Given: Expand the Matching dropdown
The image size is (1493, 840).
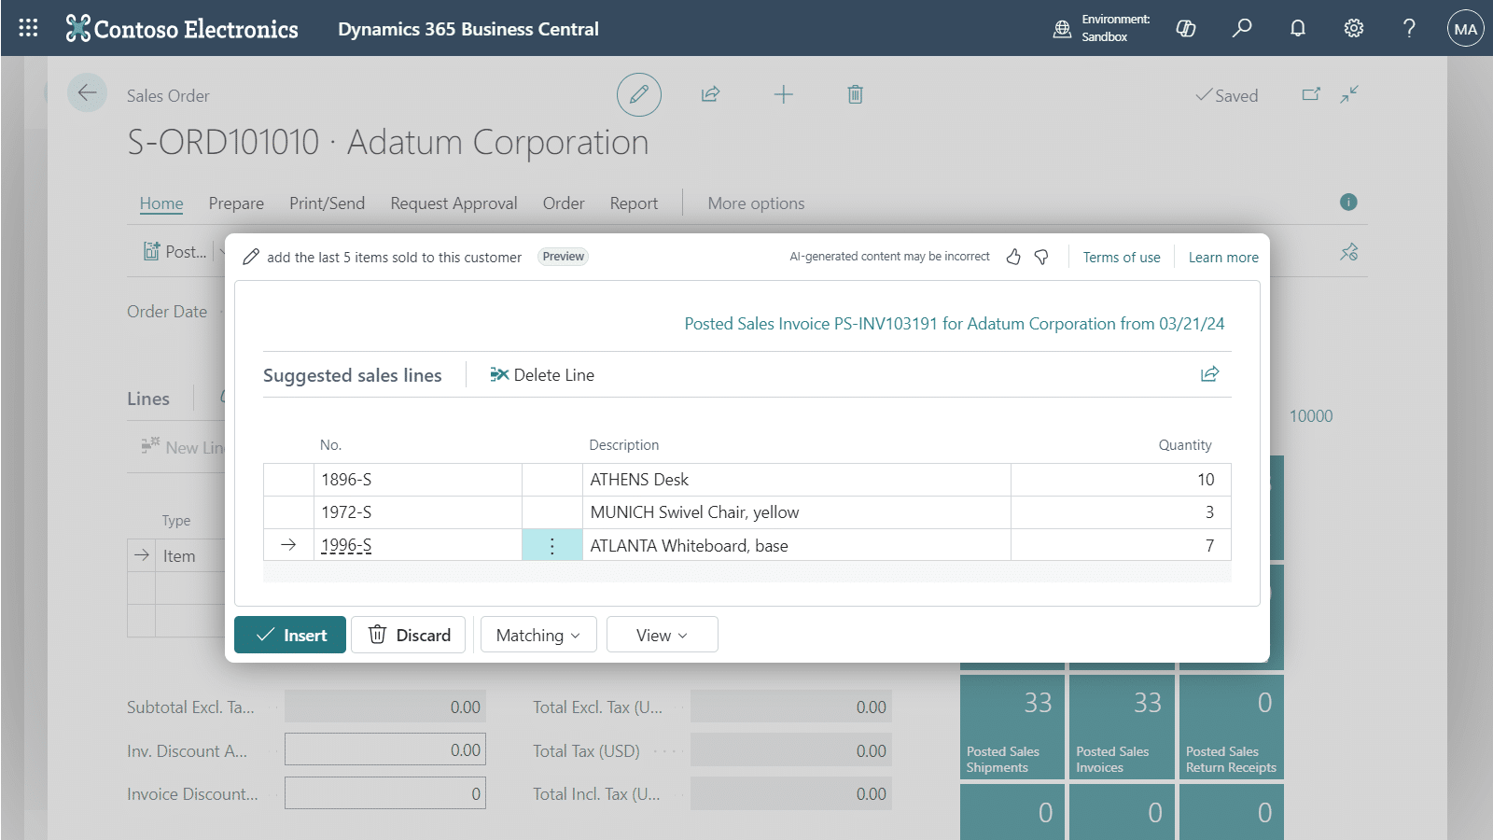Looking at the screenshot, I should click(538, 635).
